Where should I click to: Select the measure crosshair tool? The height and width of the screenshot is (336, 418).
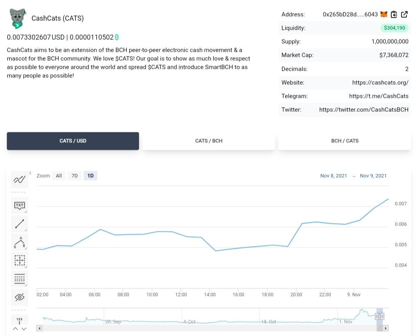coord(19,260)
